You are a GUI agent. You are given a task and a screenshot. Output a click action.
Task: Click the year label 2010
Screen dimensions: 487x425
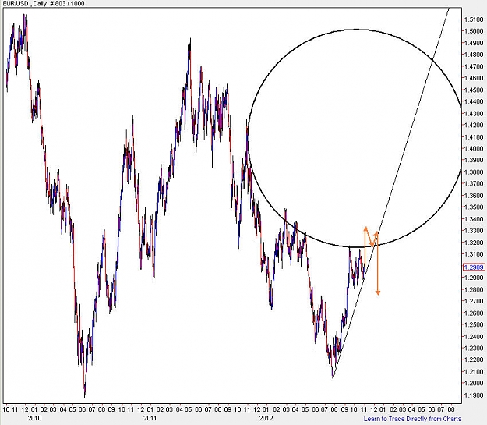pos(34,418)
